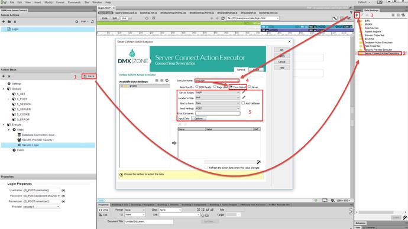Click the pencil icon beside Server Action

244,92
